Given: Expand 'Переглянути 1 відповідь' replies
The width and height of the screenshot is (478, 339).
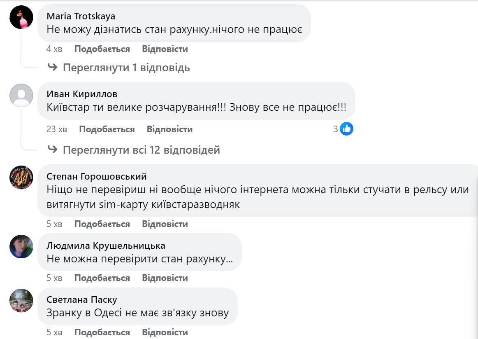Looking at the screenshot, I should [126, 68].
